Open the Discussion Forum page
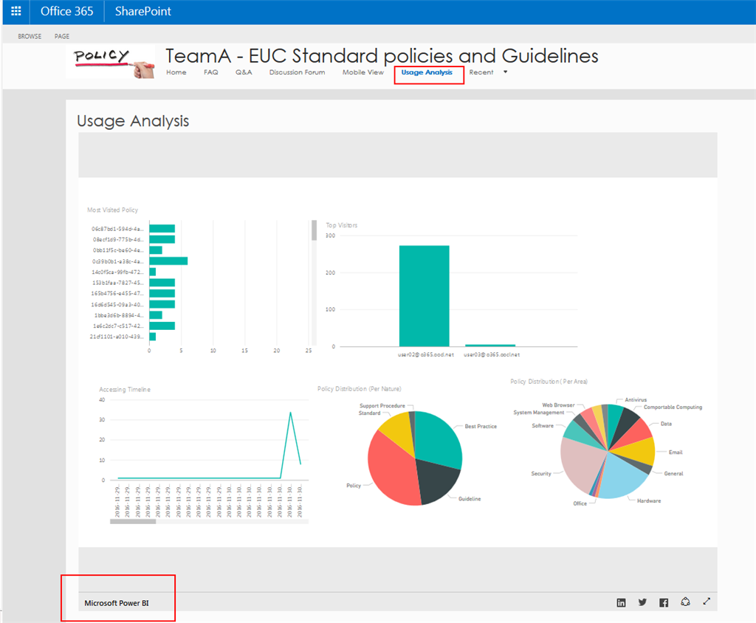756x623 pixels. tap(297, 72)
